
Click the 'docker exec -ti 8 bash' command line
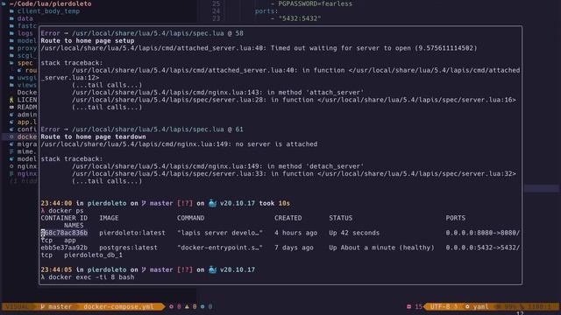(x=91, y=277)
